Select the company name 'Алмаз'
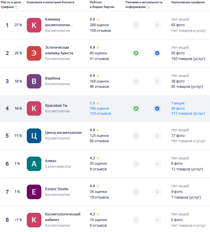The height and width of the screenshot is (232, 210). click(x=51, y=161)
